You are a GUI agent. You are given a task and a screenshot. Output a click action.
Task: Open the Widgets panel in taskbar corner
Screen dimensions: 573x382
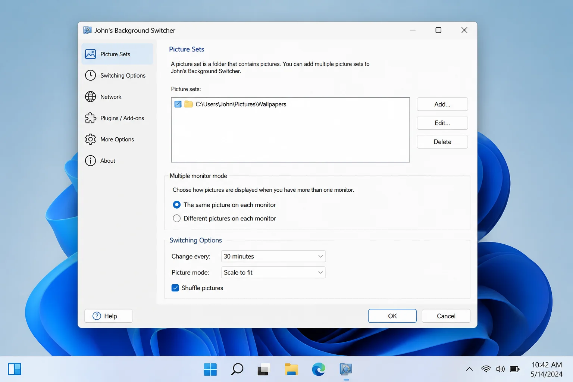coord(15,369)
